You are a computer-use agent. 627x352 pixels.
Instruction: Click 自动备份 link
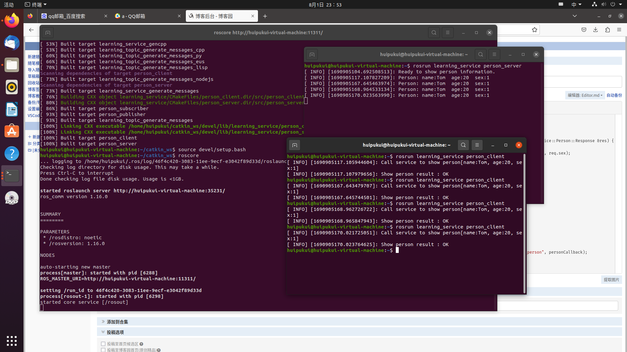(614, 95)
